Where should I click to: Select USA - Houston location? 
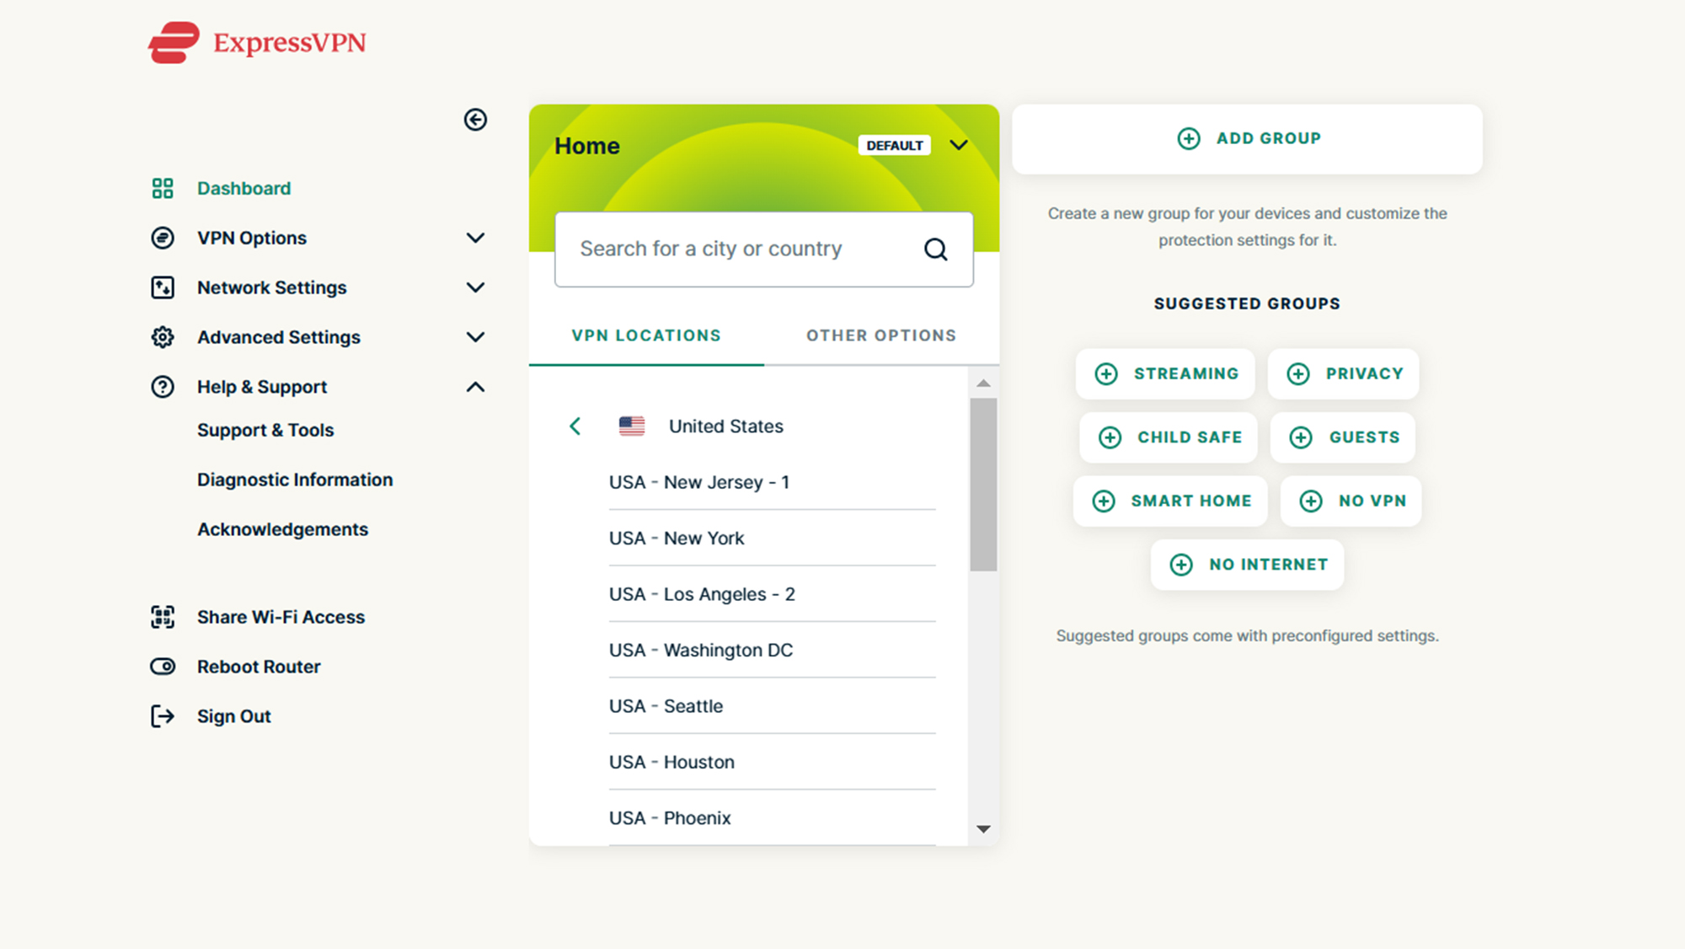[773, 762]
